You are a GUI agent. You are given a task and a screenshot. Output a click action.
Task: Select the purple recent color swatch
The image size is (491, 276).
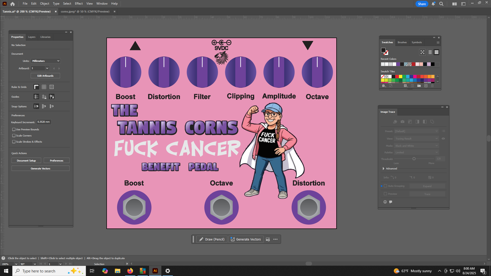[398, 64]
